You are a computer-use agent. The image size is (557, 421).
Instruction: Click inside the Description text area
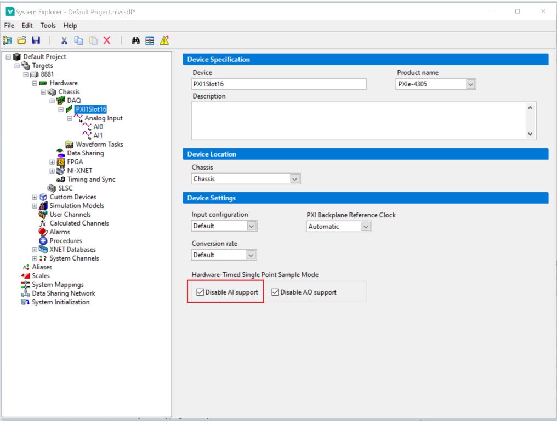(359, 121)
